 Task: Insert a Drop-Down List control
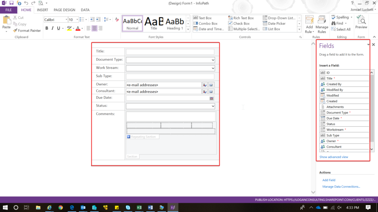pos(279,18)
